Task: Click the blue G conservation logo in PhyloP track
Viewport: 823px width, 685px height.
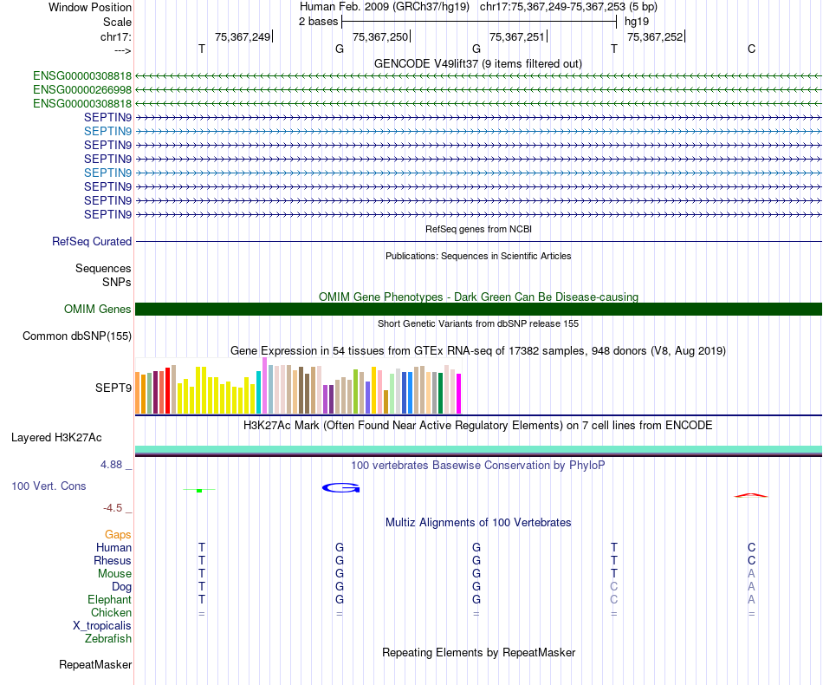Action: (x=340, y=488)
